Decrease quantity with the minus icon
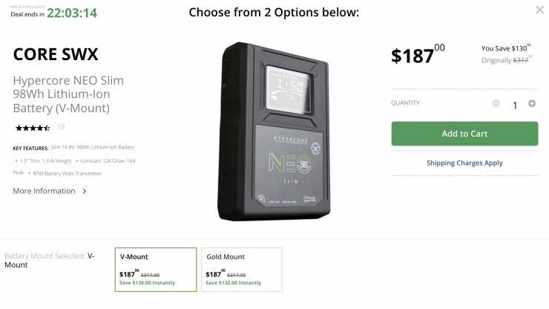The width and height of the screenshot is (549, 309). click(496, 103)
